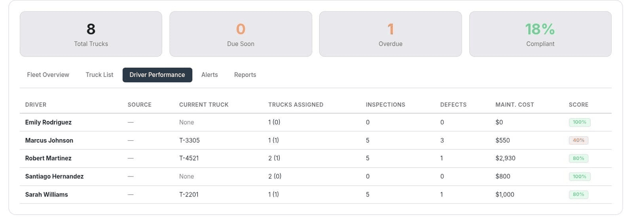Screen dimensions: 633x223
Task: Click truck T-3305 in Current Truck column
Action: pyautogui.click(x=189, y=140)
